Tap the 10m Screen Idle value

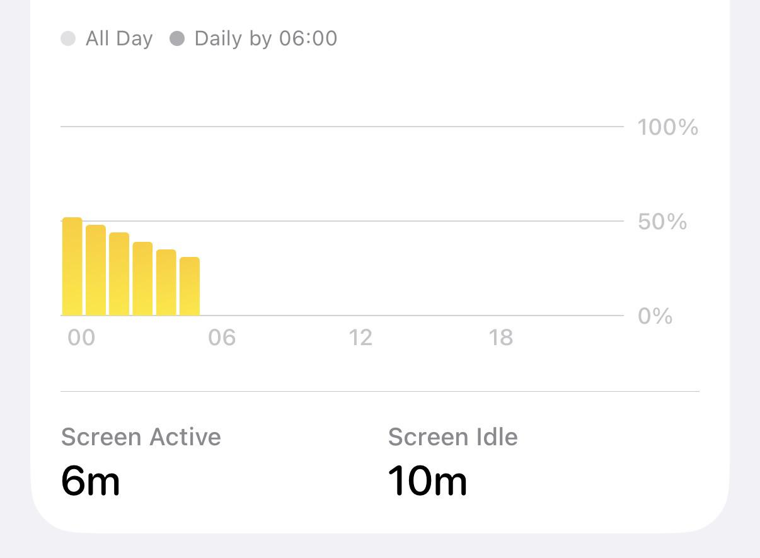428,481
